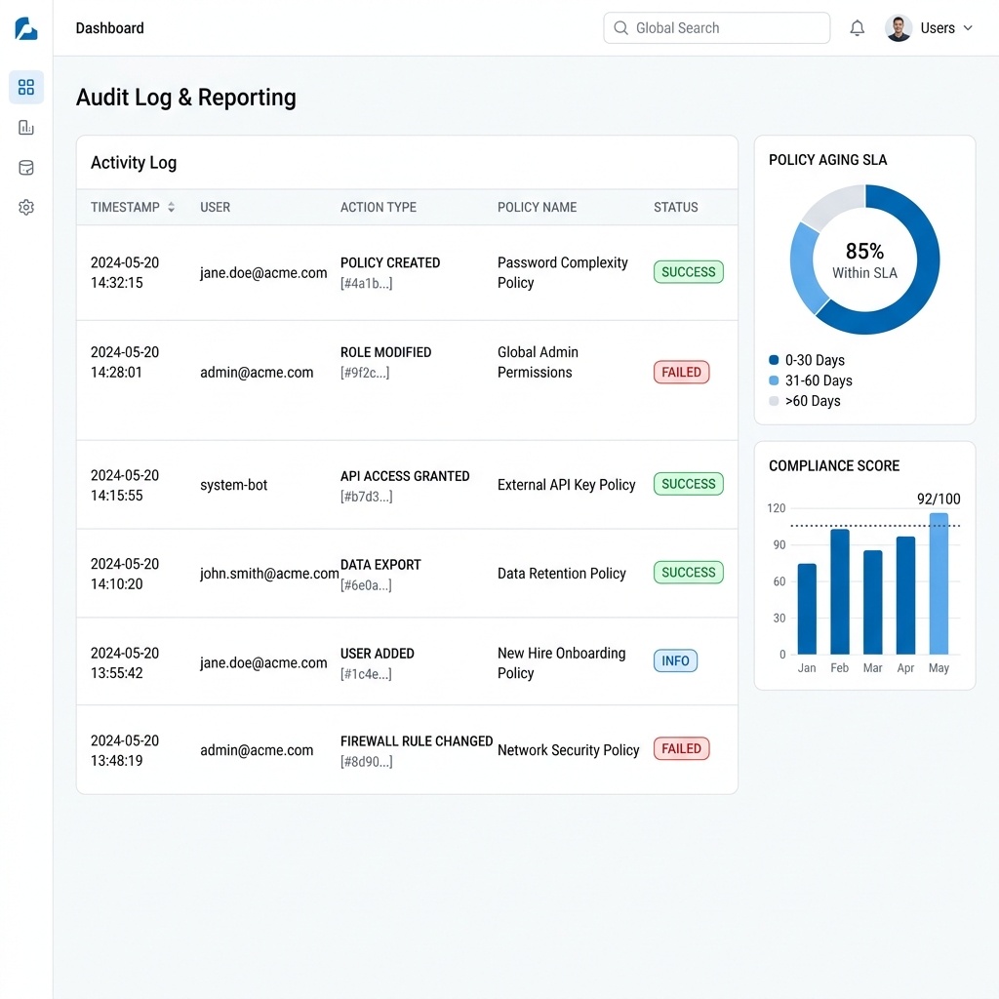
Task: Click the FAILED status badge for ROLE MODIFIED
Action: pyautogui.click(x=681, y=372)
